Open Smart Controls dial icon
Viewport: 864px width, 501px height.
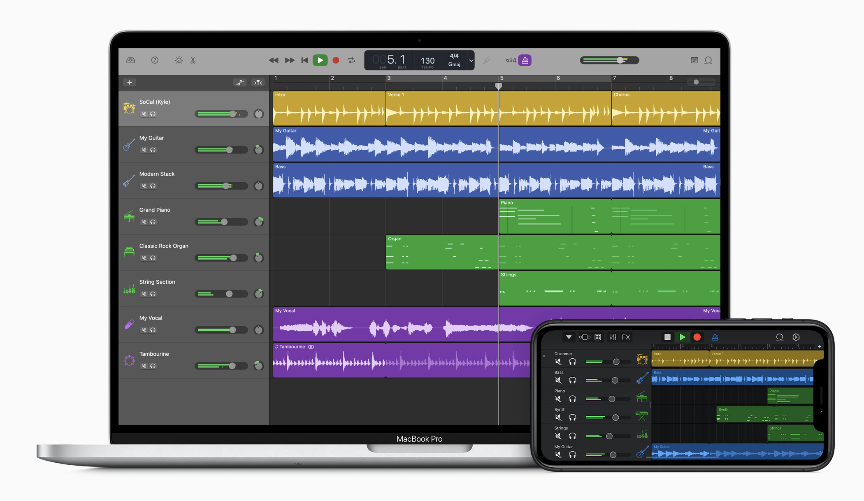pyautogui.click(x=179, y=60)
